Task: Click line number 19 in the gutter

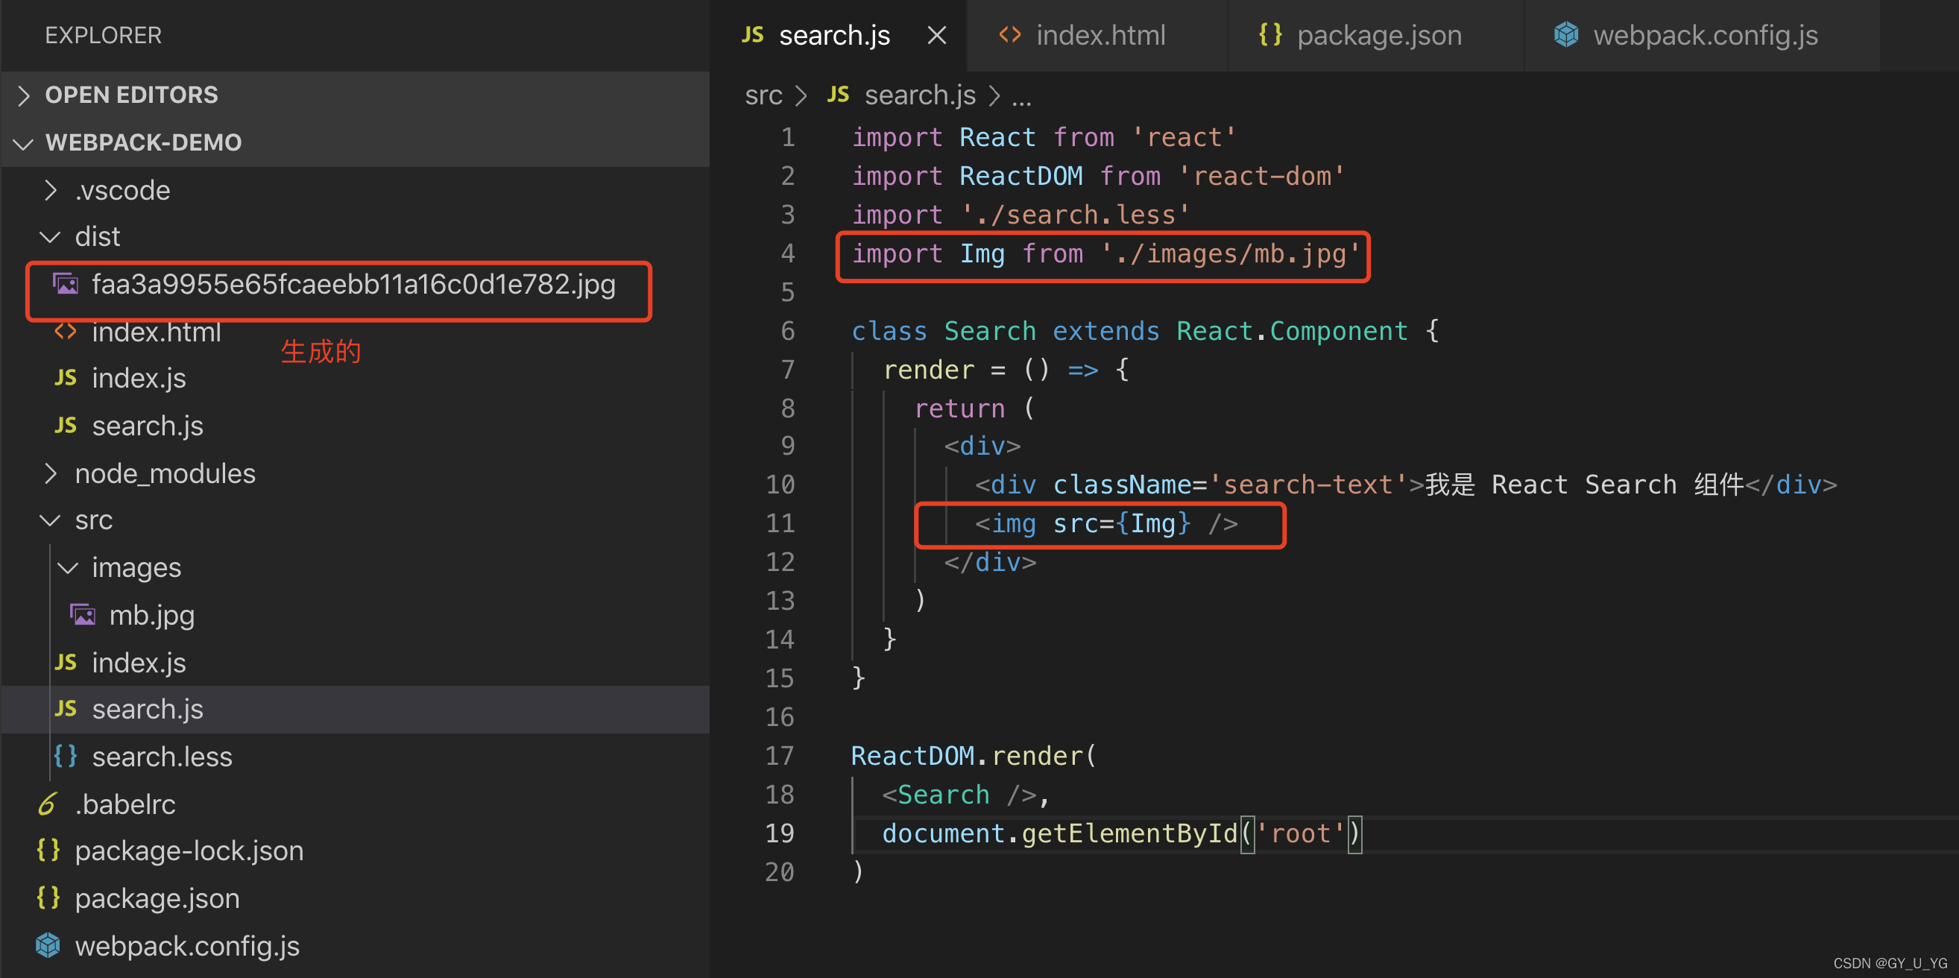Action: click(780, 833)
